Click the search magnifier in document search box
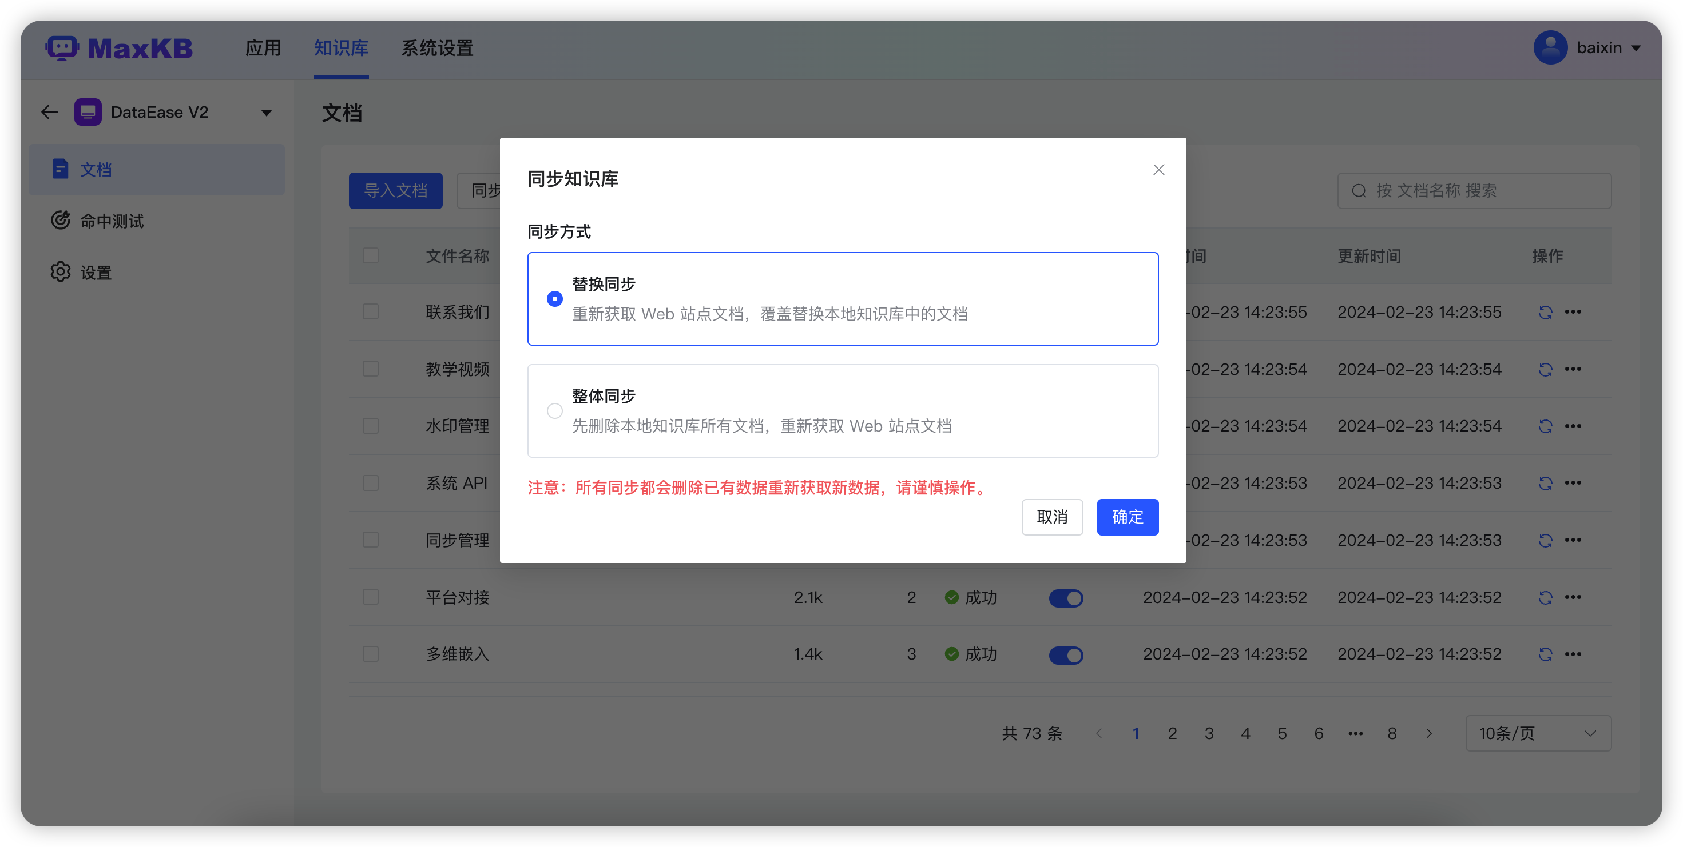This screenshot has width=1683, height=847. pos(1359,190)
